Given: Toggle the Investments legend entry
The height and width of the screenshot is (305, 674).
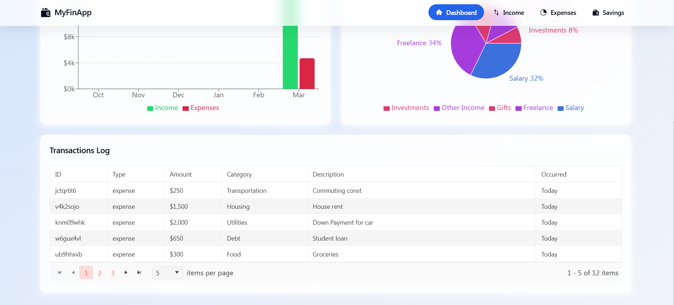Looking at the screenshot, I should 406,108.
